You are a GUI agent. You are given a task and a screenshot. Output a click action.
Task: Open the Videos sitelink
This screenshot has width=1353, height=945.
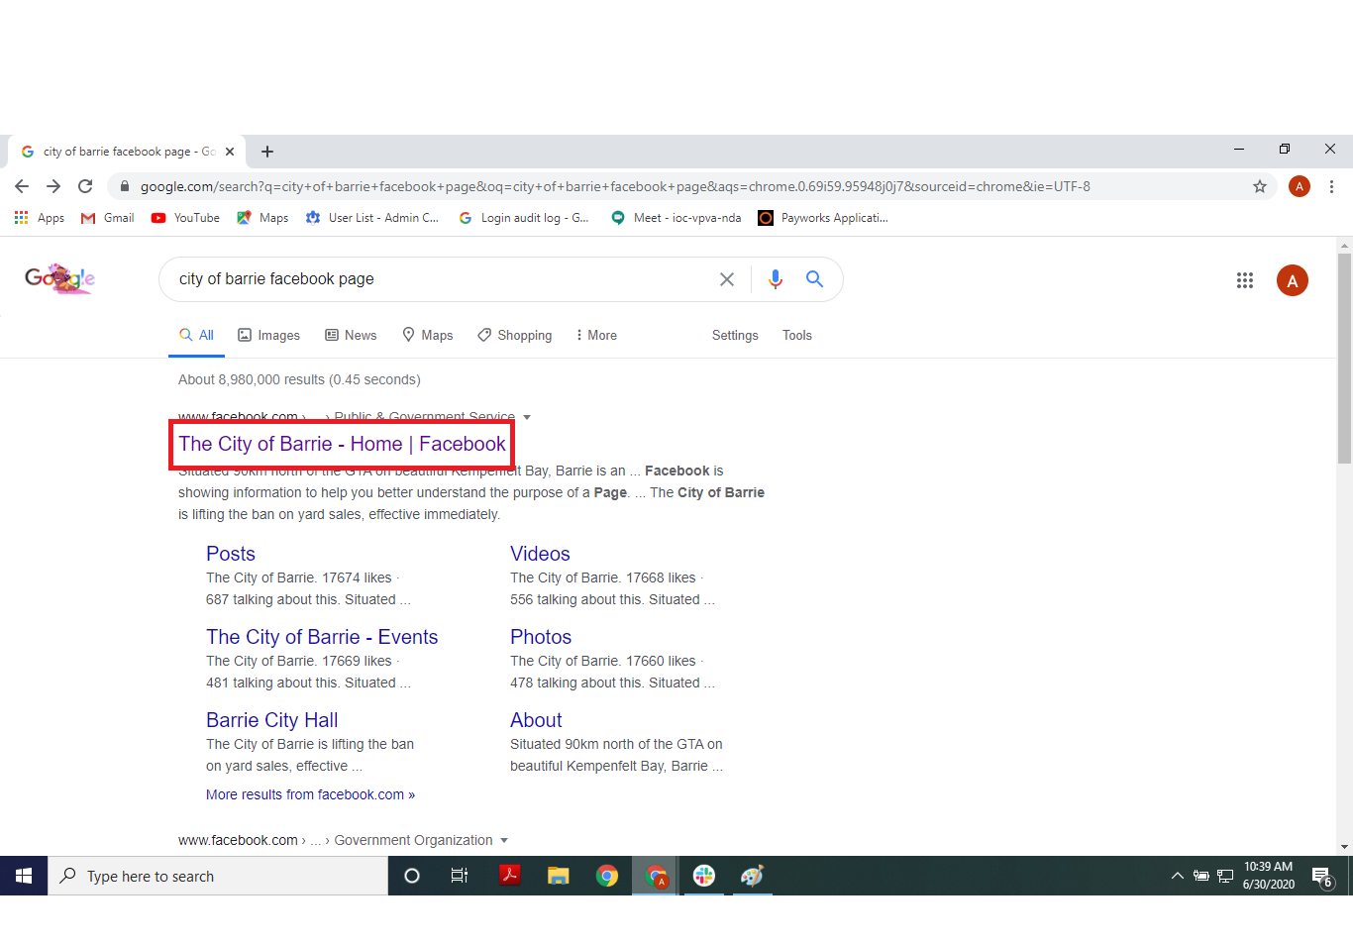540,554
